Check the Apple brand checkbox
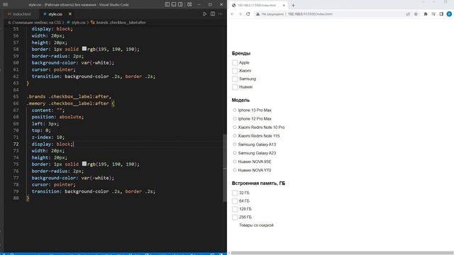The width and height of the screenshot is (454, 255). point(235,63)
